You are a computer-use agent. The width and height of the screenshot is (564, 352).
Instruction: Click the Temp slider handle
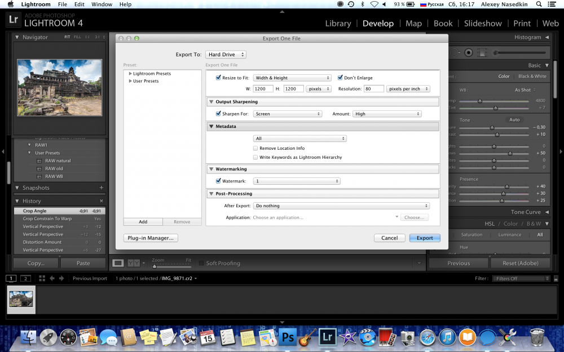point(480,101)
